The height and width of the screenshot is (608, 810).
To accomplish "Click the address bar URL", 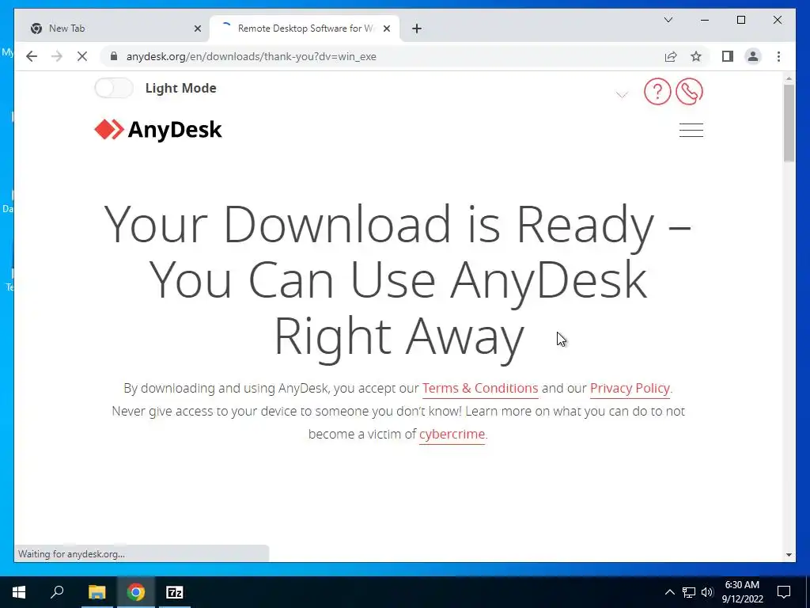I will (251, 56).
